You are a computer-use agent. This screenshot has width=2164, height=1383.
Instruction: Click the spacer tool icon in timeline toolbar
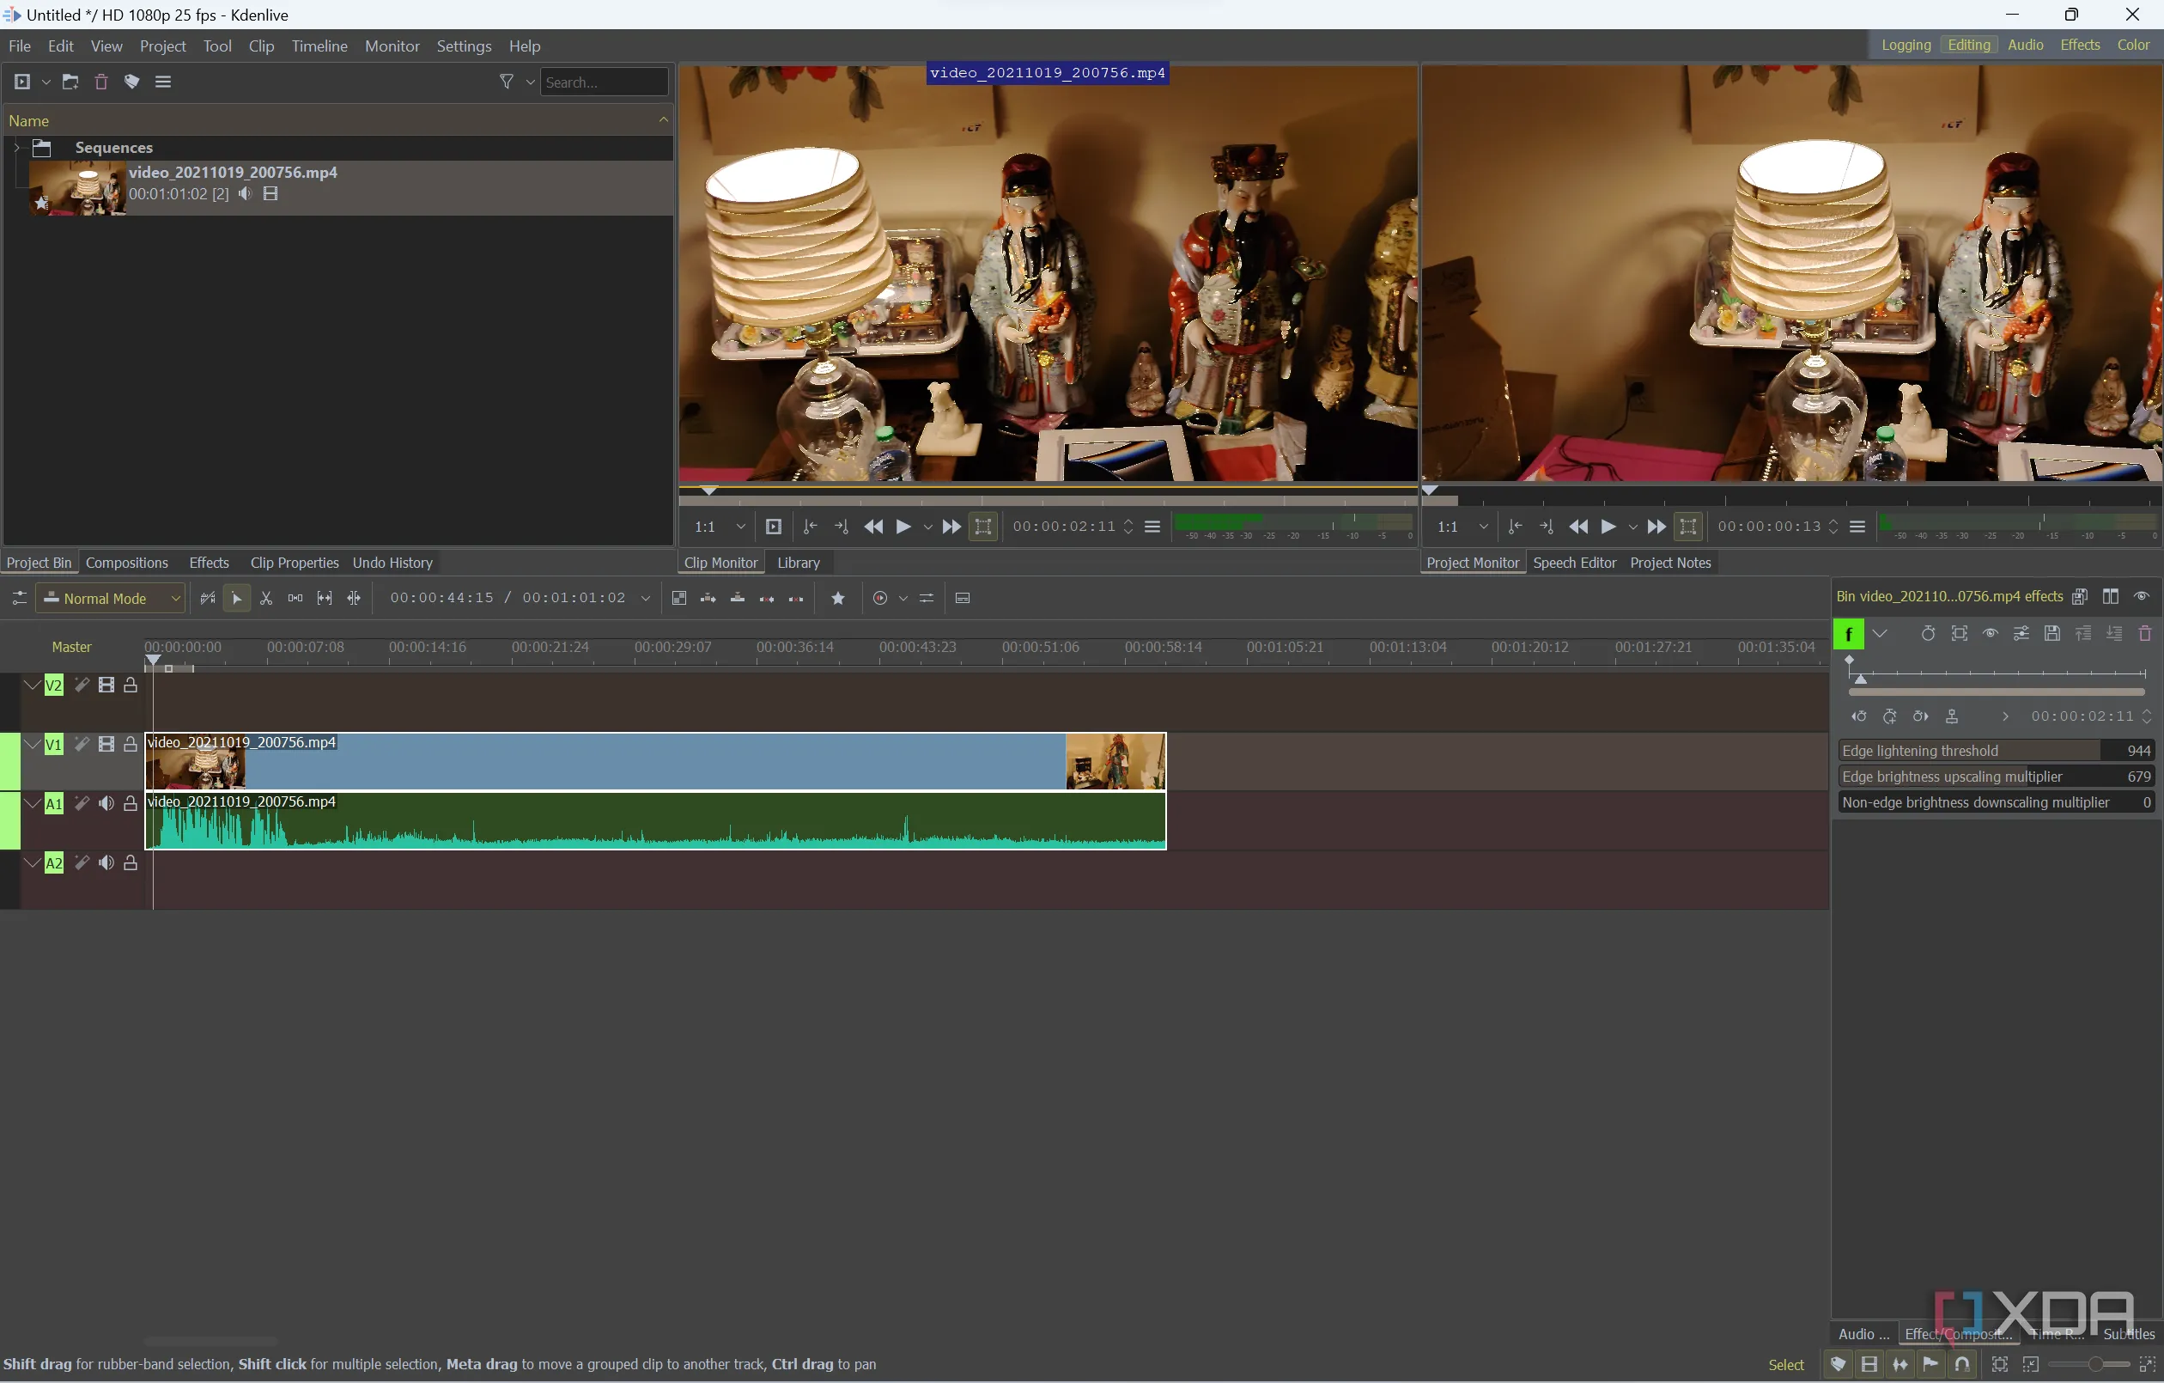(x=295, y=598)
